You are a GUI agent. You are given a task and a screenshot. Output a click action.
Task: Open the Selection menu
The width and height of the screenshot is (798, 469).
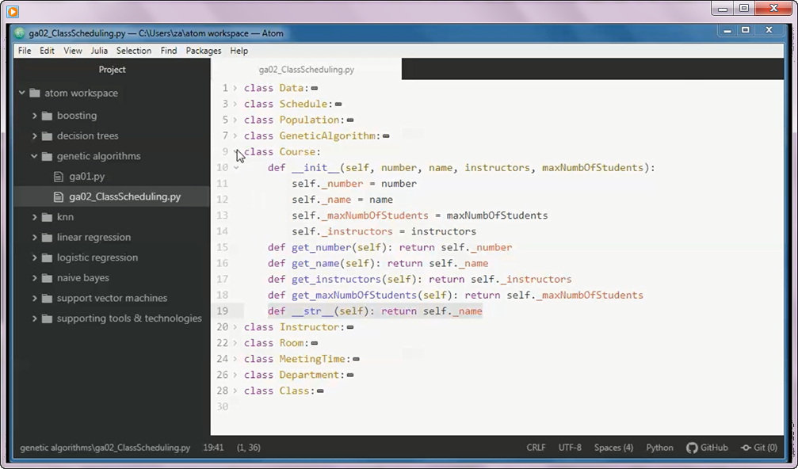click(x=134, y=51)
